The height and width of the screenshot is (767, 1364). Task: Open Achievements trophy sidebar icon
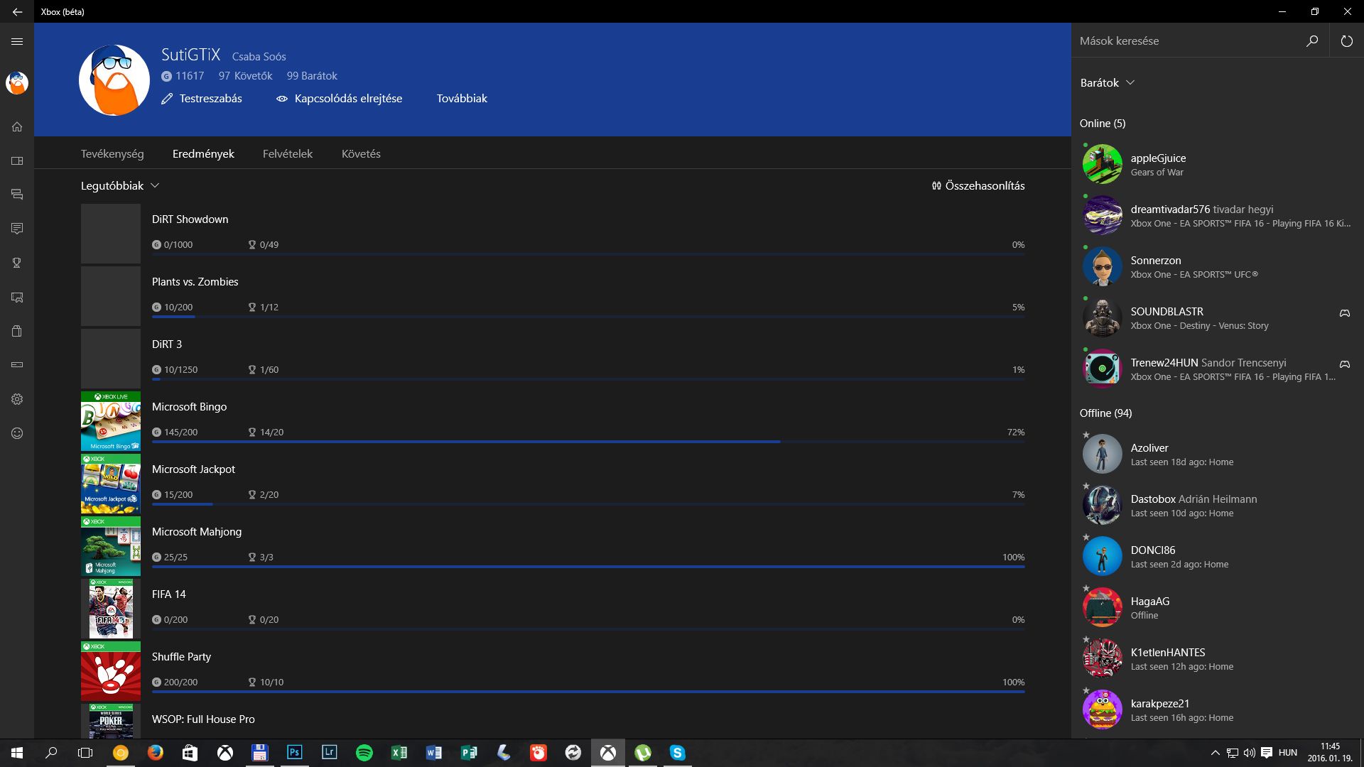click(x=17, y=263)
